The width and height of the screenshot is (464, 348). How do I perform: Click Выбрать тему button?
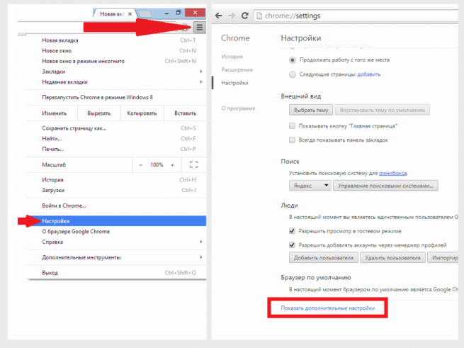click(x=311, y=110)
